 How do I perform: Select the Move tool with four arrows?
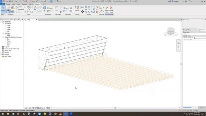click(x=82, y=11)
